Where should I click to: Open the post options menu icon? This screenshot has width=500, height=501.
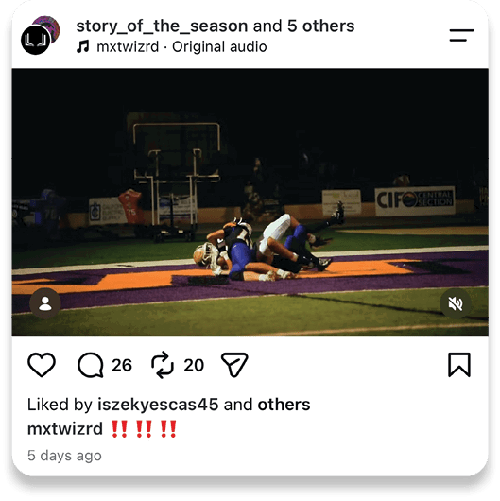[x=461, y=35]
